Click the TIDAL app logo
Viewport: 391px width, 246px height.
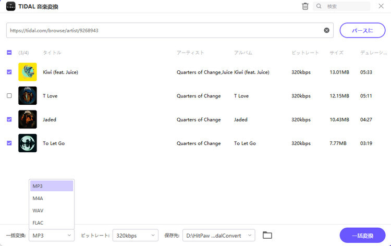point(10,6)
